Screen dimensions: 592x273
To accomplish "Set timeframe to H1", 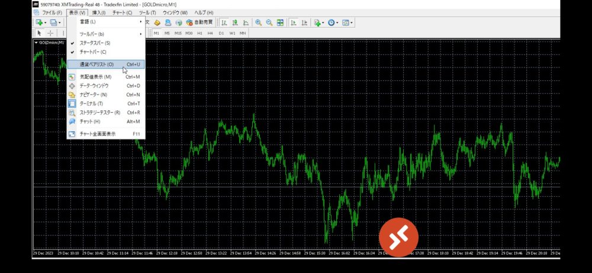I will point(200,33).
